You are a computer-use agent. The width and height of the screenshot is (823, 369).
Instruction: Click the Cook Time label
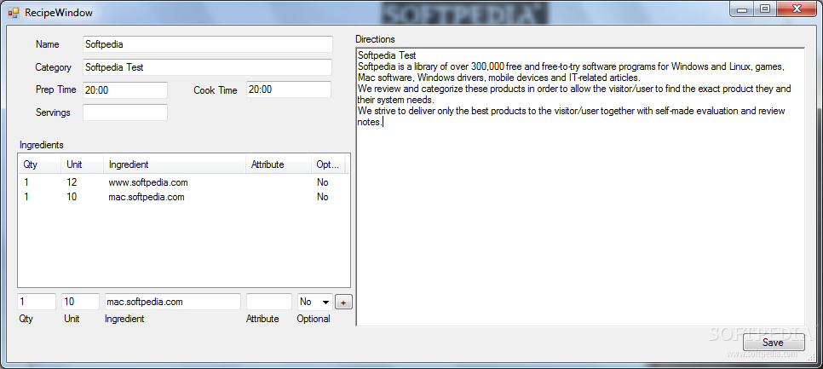216,90
